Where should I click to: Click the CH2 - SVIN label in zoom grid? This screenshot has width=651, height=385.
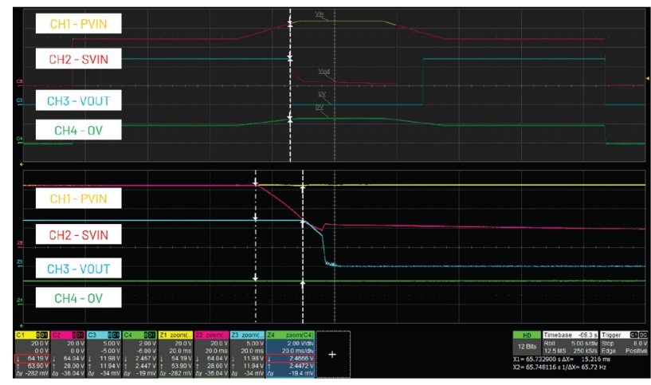tap(78, 234)
